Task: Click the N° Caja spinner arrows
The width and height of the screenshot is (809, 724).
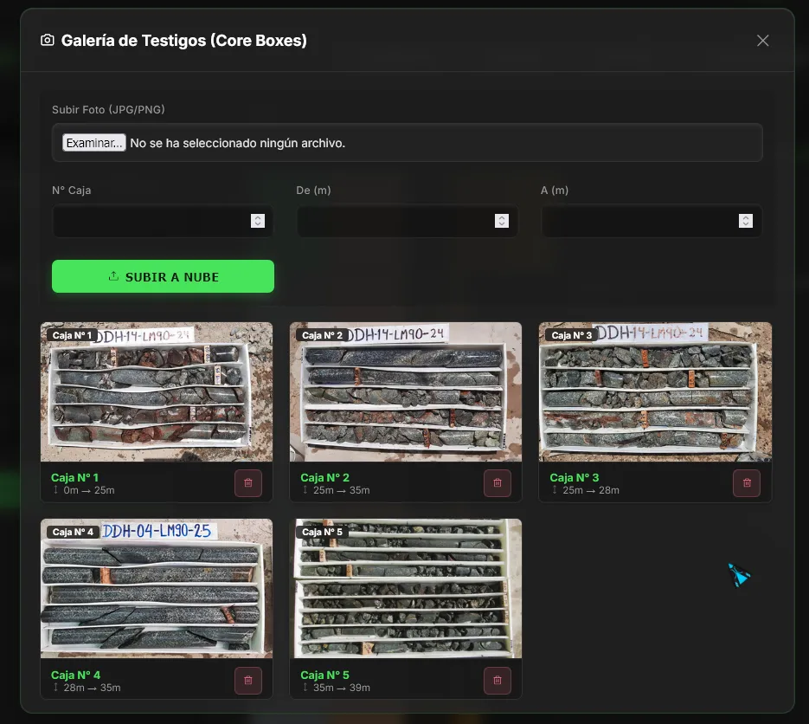Action: pyautogui.click(x=258, y=221)
